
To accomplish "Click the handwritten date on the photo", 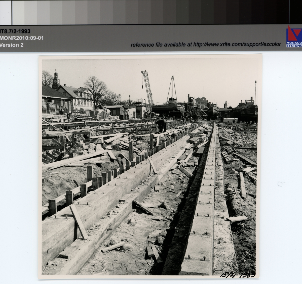I will [238, 275].
